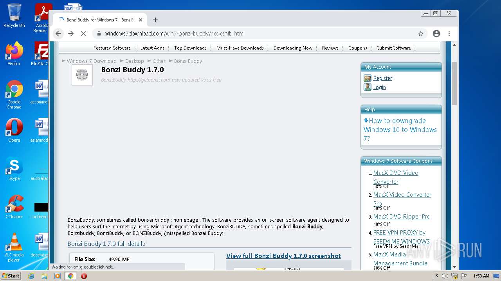Launch Opera from the desktop
Viewport: 501px width, 281px height.
point(14,130)
